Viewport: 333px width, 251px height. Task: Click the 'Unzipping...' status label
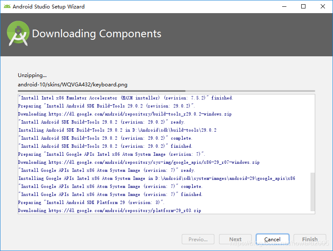[32, 75]
